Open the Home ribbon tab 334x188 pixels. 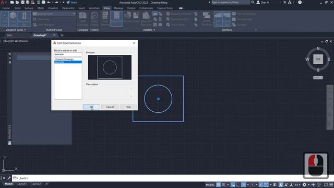pyautogui.click(x=6, y=8)
